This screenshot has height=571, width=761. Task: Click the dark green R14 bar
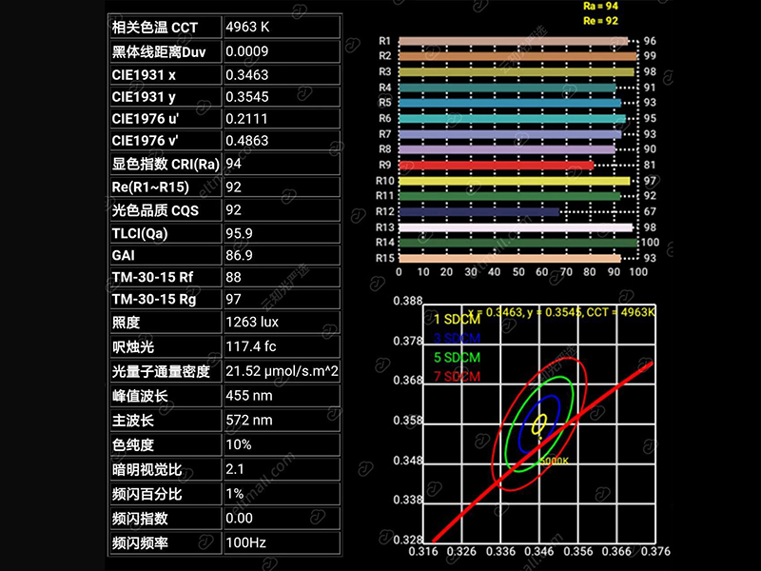(517, 243)
